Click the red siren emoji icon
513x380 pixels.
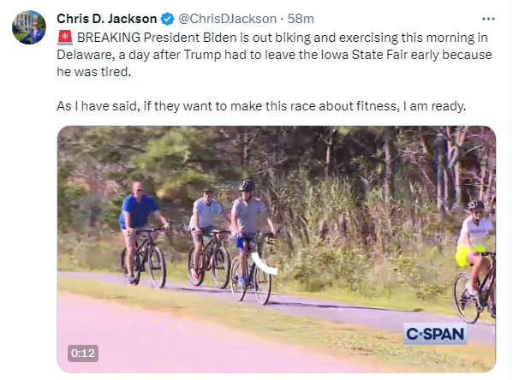[65, 38]
